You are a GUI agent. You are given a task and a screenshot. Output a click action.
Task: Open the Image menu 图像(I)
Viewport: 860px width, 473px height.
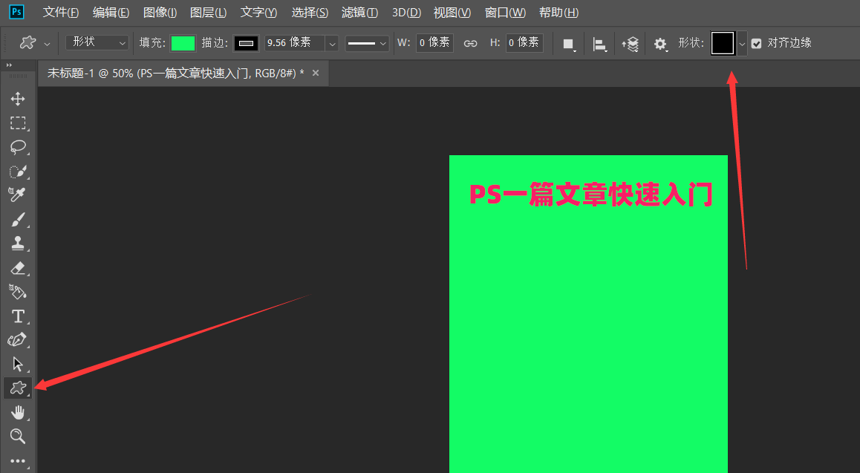pyautogui.click(x=160, y=12)
